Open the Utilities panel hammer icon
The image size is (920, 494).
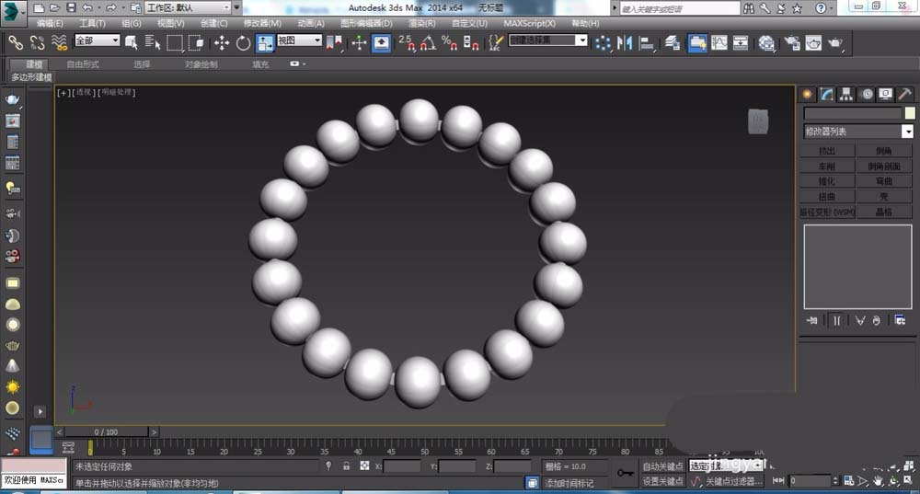(904, 94)
